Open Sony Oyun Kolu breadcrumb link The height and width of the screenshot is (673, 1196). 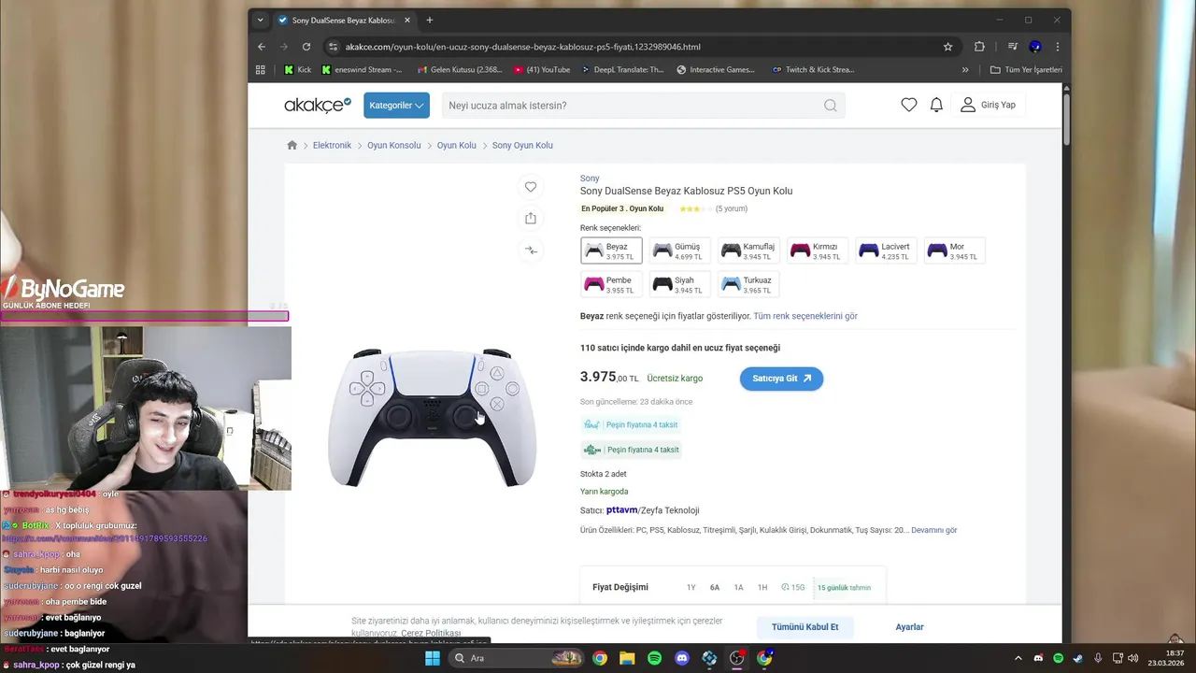(522, 145)
